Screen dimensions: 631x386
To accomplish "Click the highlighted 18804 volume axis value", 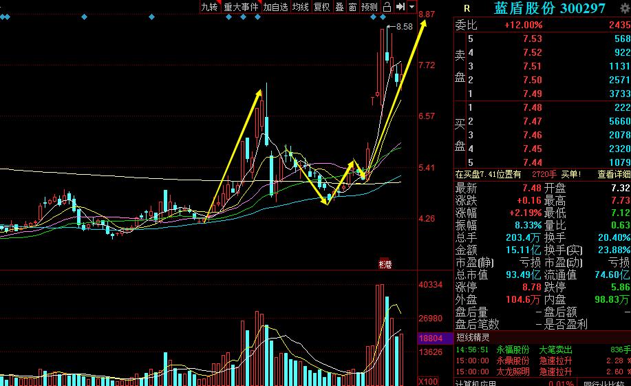I will pos(431,338).
